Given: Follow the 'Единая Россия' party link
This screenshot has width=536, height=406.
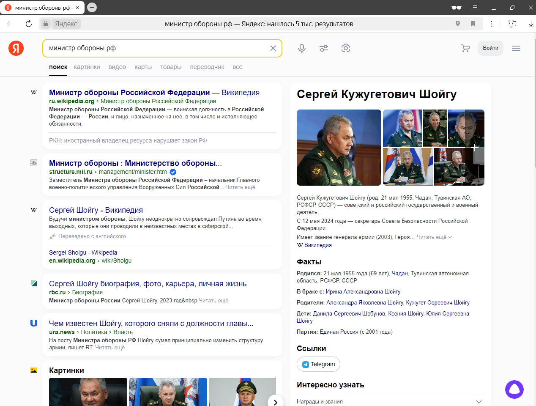Looking at the screenshot, I should pyautogui.click(x=339, y=332).
